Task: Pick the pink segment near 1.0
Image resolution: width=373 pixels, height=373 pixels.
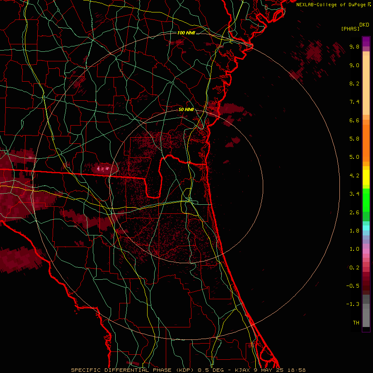Action: tap(366, 251)
